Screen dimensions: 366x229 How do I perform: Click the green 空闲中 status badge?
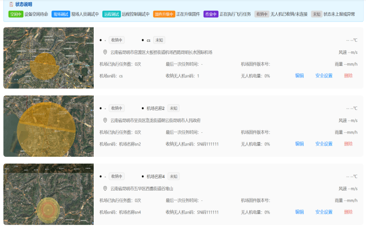coord(16,14)
